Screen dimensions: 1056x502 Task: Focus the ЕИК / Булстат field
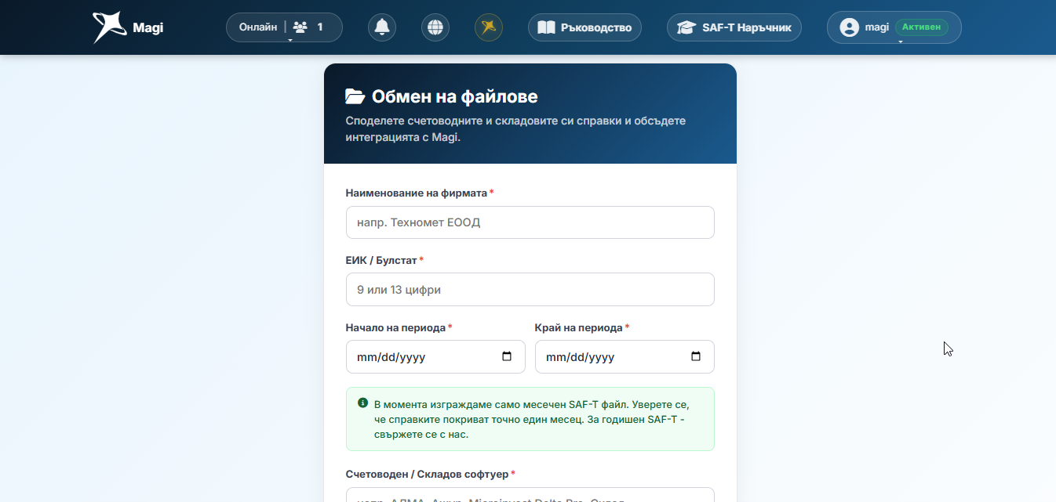point(530,290)
